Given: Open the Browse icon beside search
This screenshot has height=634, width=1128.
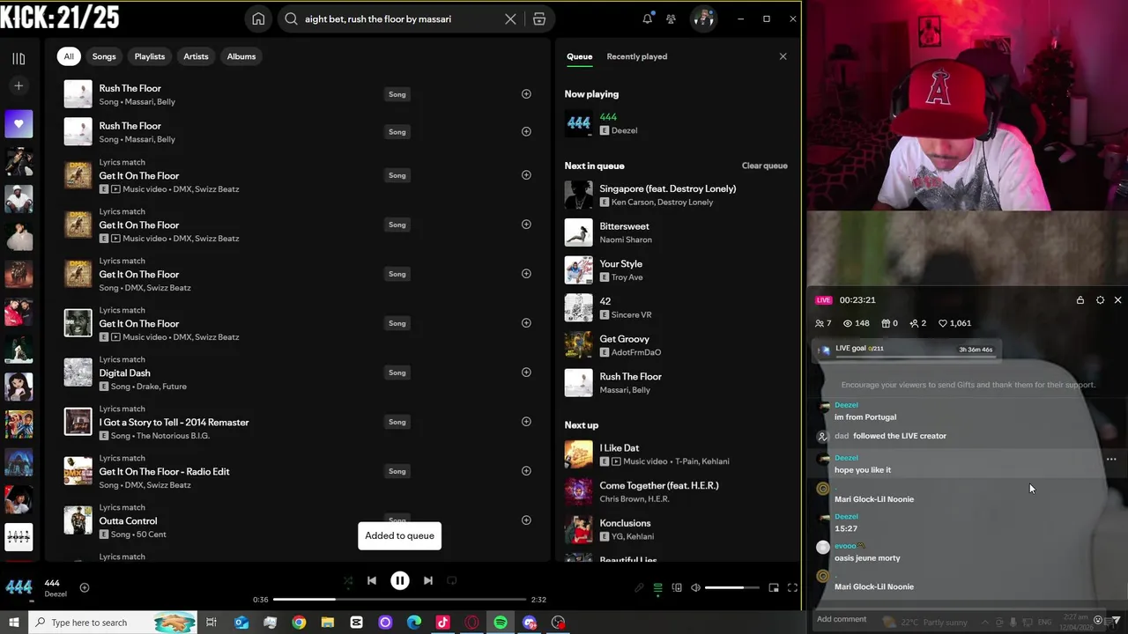Looking at the screenshot, I should coord(539,18).
